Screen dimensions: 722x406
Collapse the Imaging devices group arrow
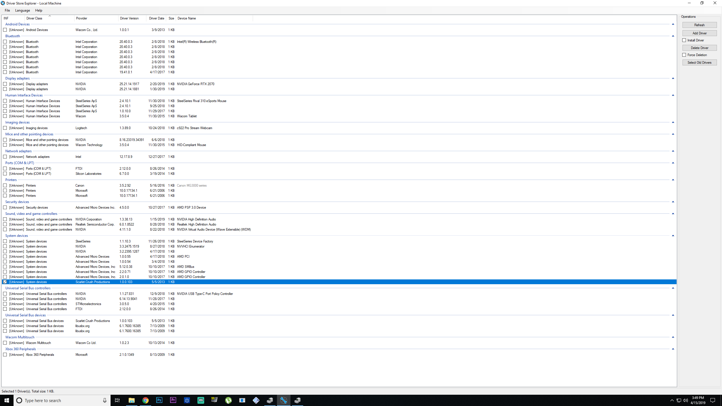coord(673,122)
